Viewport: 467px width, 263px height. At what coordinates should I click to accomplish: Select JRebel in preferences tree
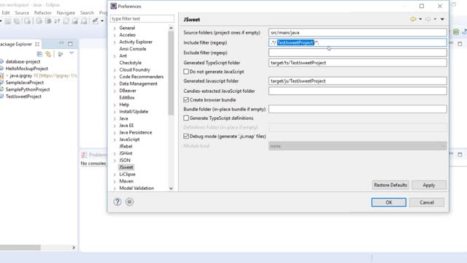coord(126,146)
